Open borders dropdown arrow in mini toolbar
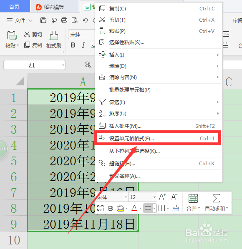This screenshot has height=249, width=242. tap(168, 208)
